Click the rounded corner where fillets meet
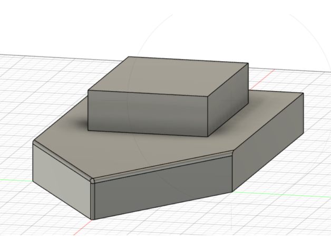The image size is (331, 249). click(x=93, y=180)
